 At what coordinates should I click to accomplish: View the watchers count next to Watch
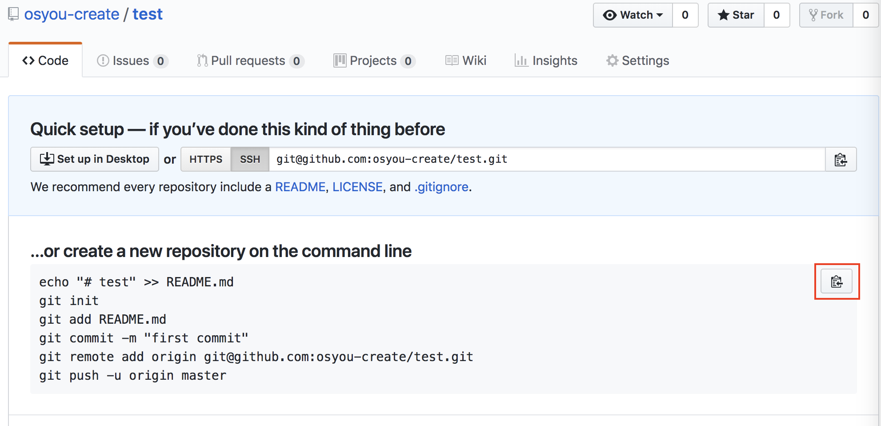(685, 15)
